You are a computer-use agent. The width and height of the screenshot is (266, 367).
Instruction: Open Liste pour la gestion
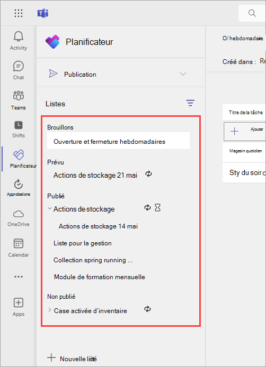83,243
